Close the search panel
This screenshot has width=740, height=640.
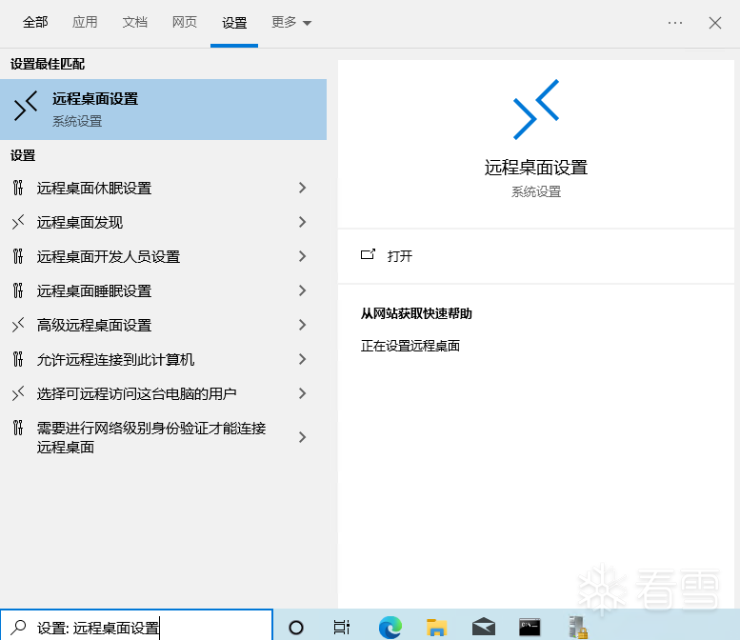[x=715, y=23]
